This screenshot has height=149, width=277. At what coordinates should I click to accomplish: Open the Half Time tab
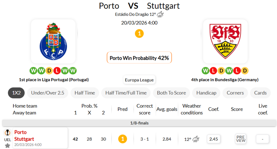[85, 93]
